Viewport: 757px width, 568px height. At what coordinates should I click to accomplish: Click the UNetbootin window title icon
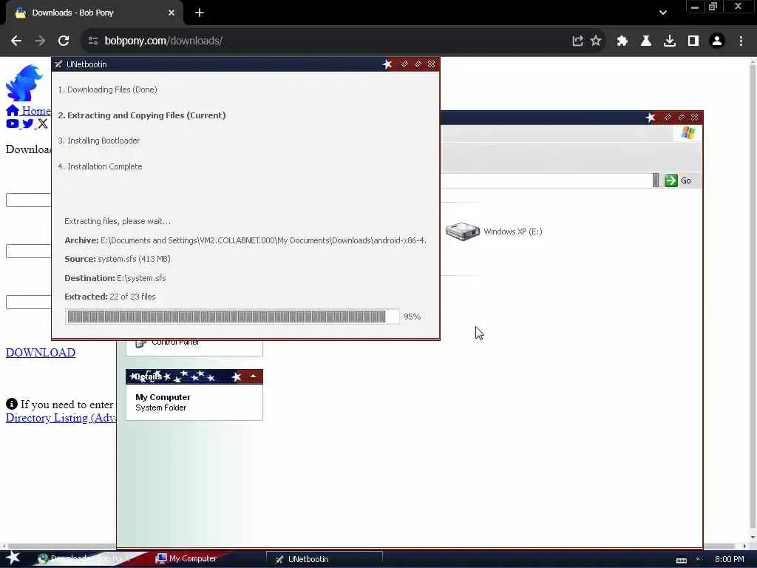click(x=58, y=64)
